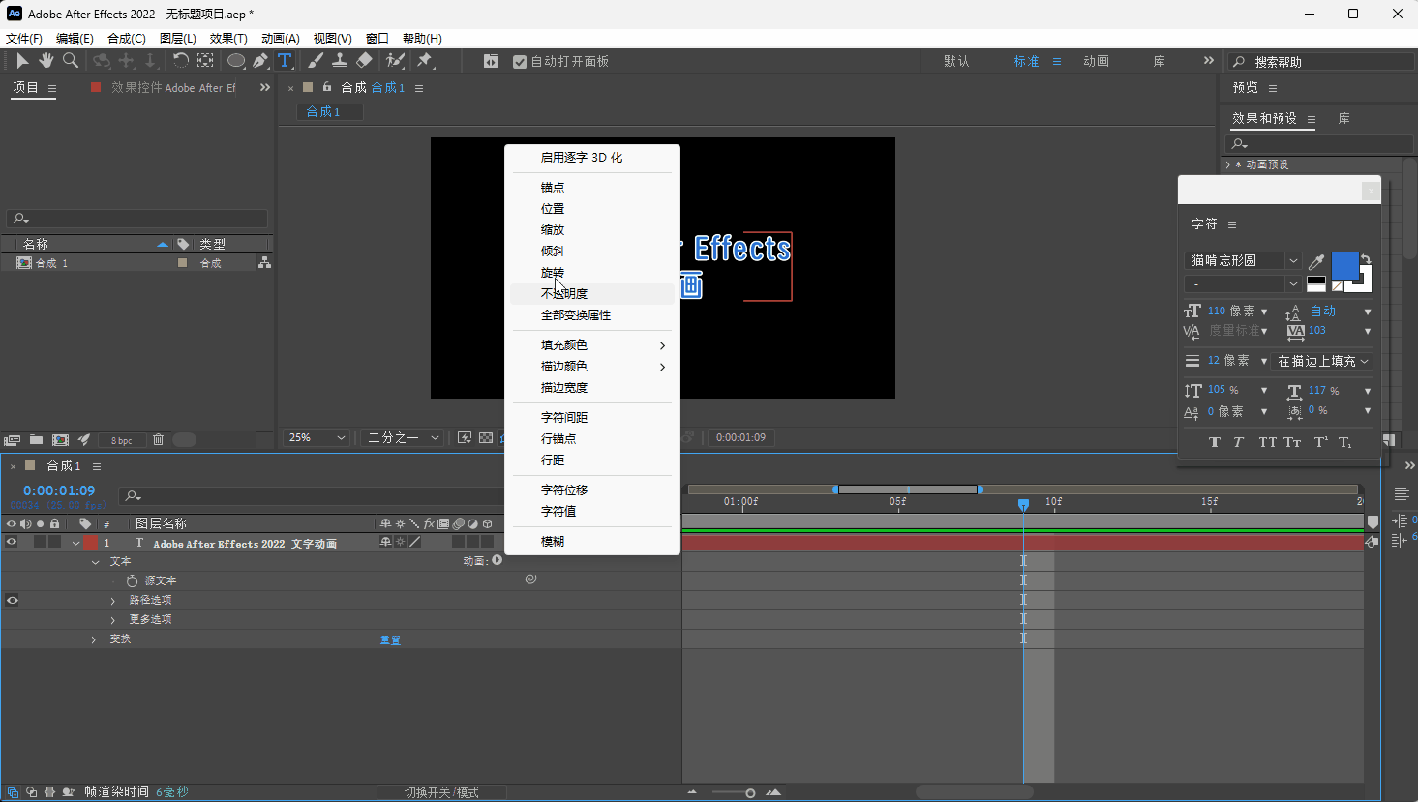Viewport: 1418px width, 802px height.
Task: Open the 动画 animate arrow button
Action: 498,560
